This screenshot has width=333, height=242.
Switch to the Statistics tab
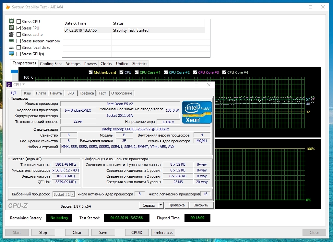[139, 63]
